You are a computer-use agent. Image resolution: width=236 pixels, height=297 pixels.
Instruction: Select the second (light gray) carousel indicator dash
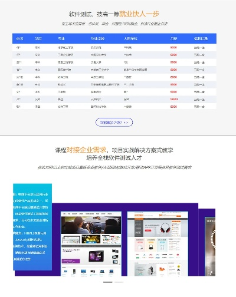119,282
